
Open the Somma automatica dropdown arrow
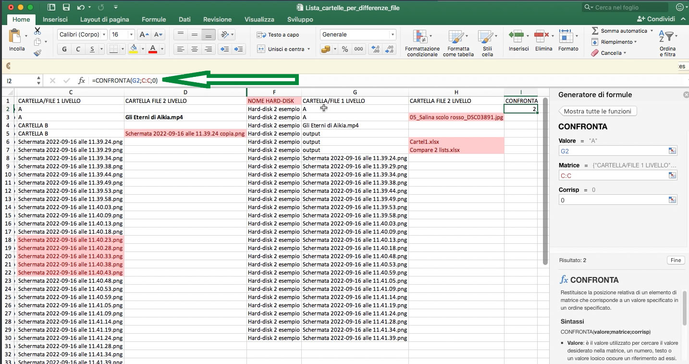[x=652, y=31]
